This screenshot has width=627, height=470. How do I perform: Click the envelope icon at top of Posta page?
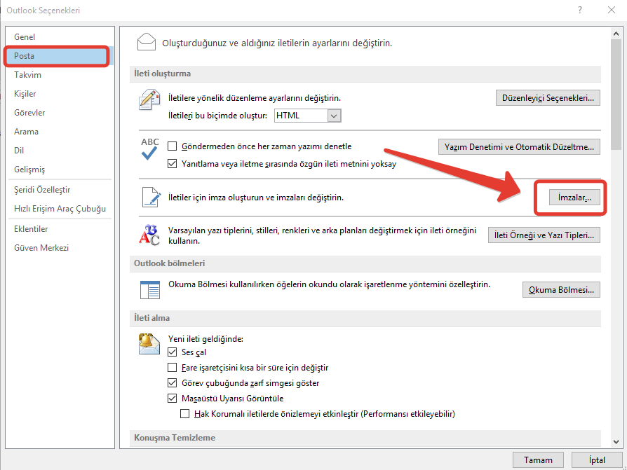pyautogui.click(x=147, y=42)
